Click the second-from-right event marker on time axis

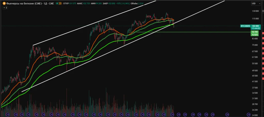(227, 114)
